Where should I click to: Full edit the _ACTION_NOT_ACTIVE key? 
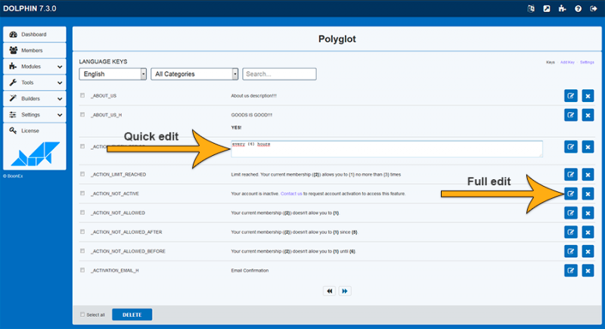(x=571, y=194)
